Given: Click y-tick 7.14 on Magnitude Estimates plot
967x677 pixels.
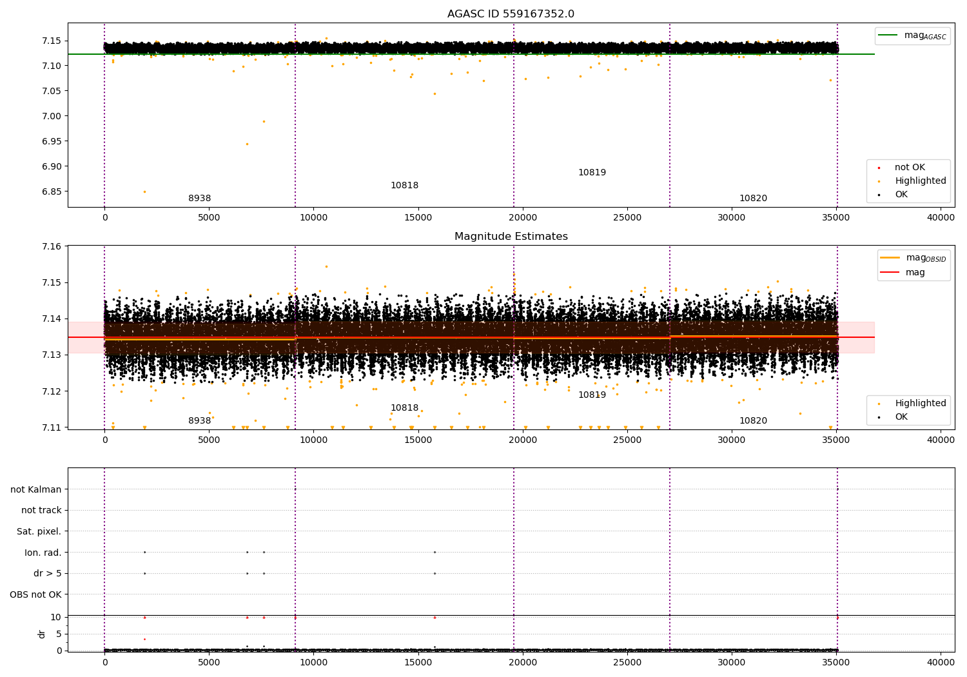Looking at the screenshot, I should point(50,319).
